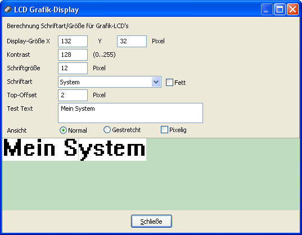302x235 pixels.
Task: Focus the Y display size field
Action: click(132, 41)
